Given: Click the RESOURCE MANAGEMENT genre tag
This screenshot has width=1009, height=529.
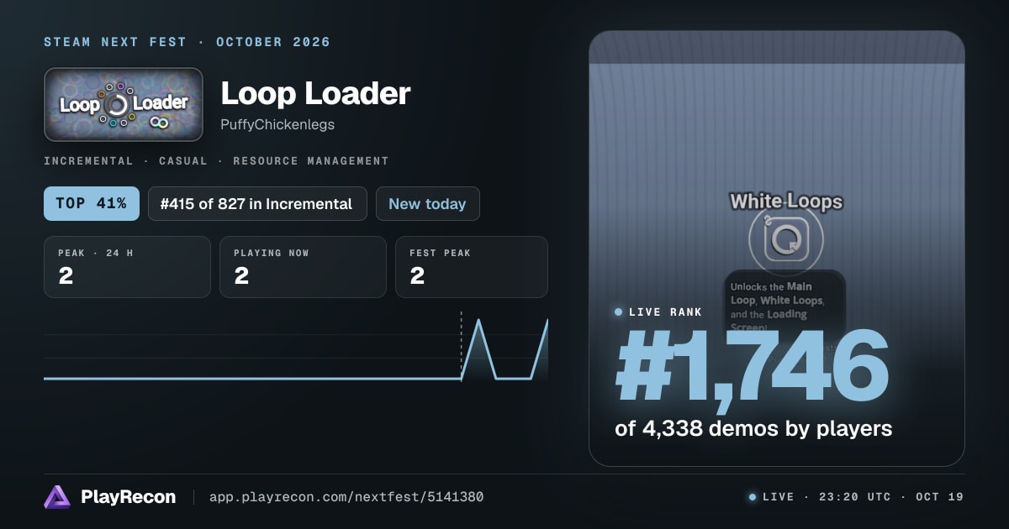Looking at the screenshot, I should pyautogui.click(x=311, y=160).
